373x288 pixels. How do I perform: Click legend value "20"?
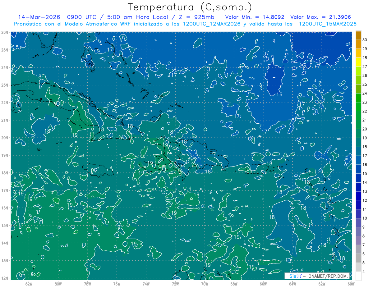click(x=365, y=129)
